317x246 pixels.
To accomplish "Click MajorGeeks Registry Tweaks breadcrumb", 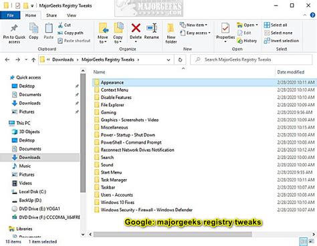I will 108,59.
